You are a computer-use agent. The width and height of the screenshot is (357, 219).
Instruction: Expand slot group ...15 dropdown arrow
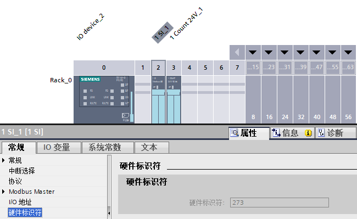(253, 52)
